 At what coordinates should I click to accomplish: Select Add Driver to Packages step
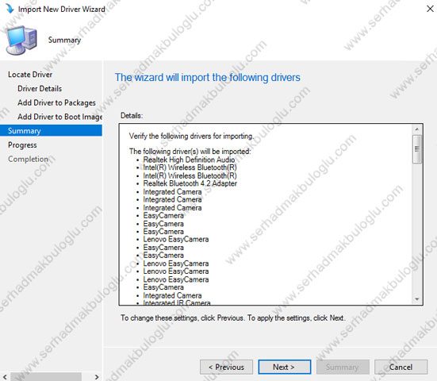(x=56, y=102)
